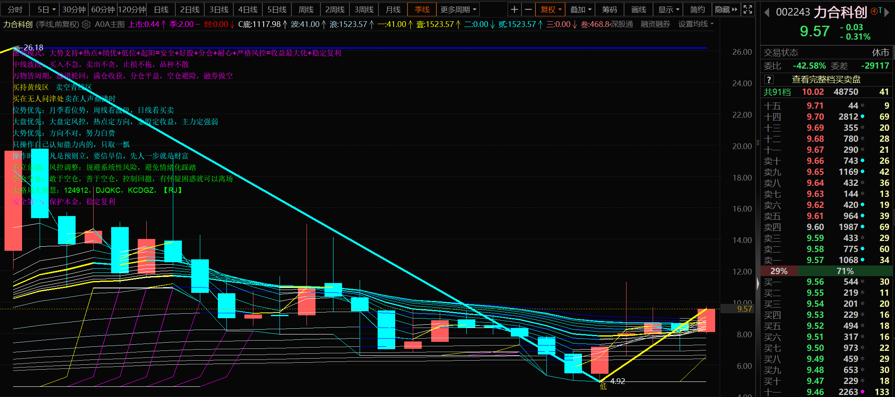
Task: Click the 共91档 depth summary
Action: 777,92
